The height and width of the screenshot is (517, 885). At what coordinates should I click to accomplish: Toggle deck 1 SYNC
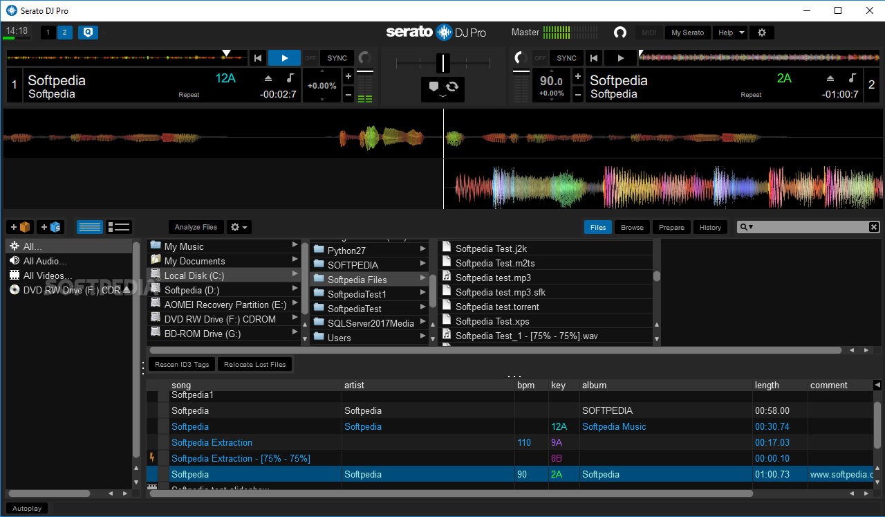pyautogui.click(x=337, y=58)
